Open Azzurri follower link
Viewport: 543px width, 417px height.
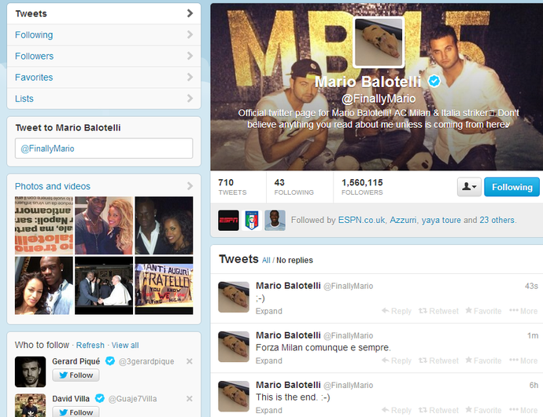click(403, 220)
